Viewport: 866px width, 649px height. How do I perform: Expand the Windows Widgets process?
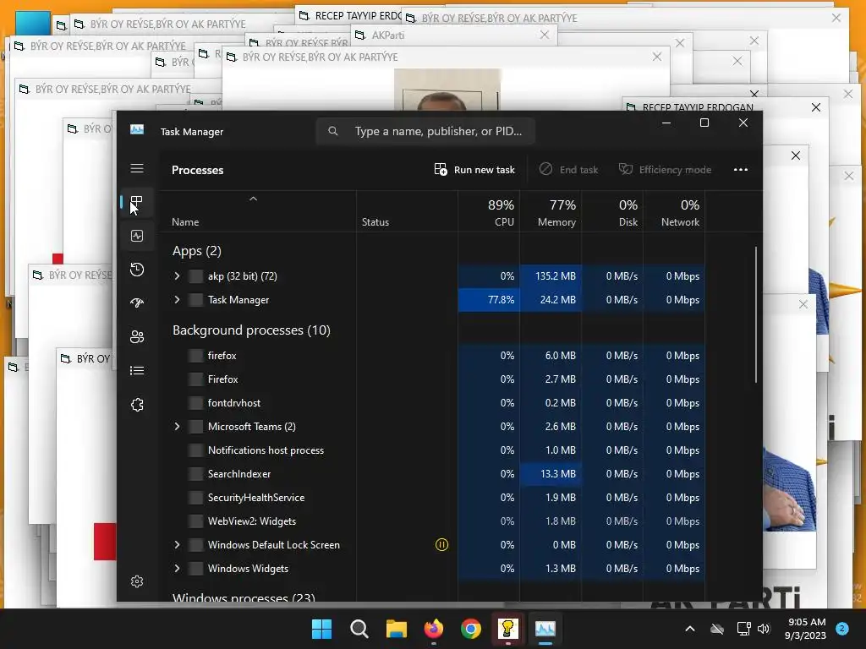pos(177,569)
